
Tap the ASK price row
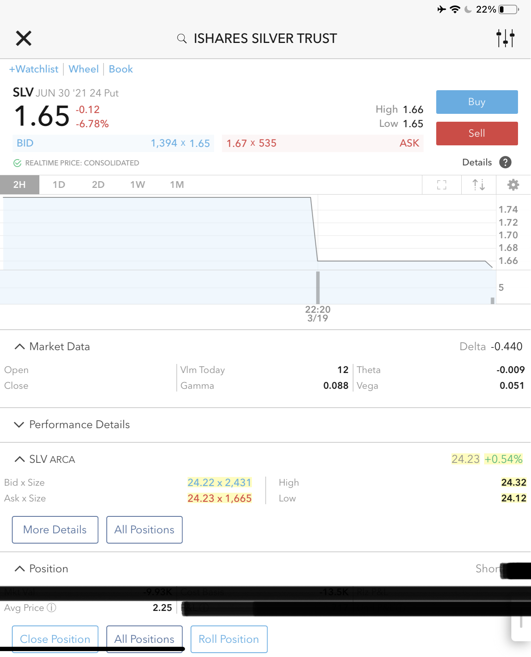point(323,143)
